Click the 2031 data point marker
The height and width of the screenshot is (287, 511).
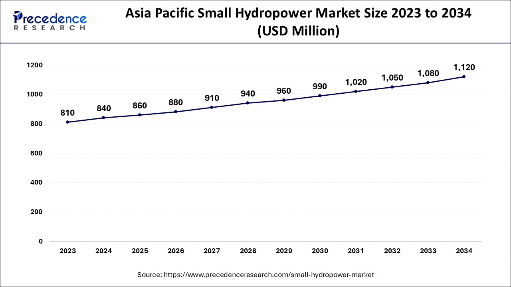pyautogui.click(x=356, y=91)
